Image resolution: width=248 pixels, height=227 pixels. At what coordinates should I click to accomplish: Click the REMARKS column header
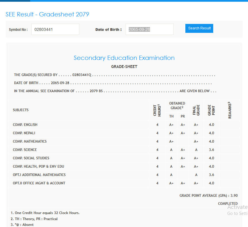230,110
